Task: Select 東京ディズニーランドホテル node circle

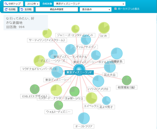Action: click(x=71, y=49)
